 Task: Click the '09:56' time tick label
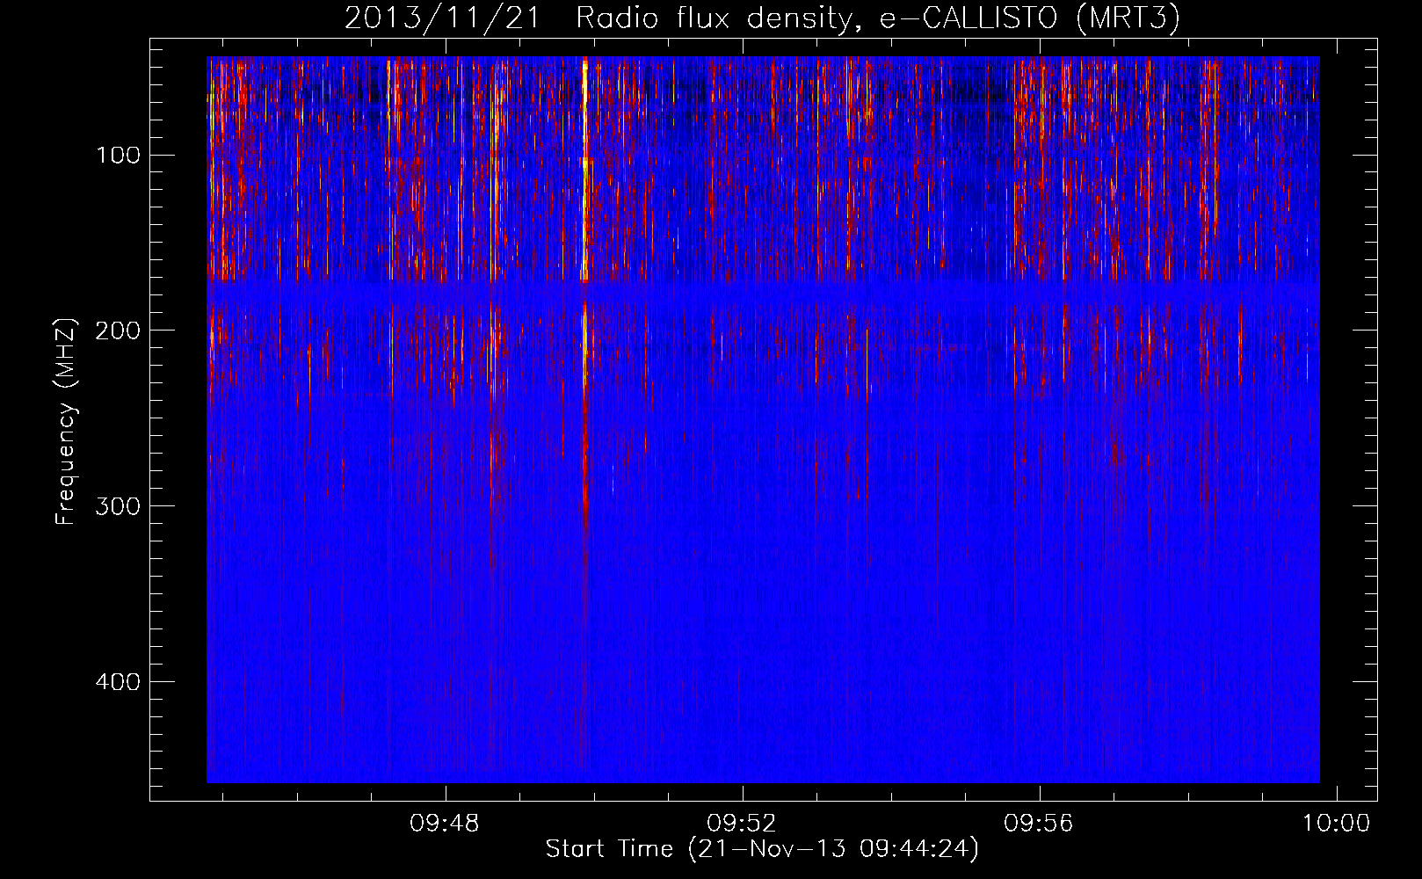coord(1039,824)
